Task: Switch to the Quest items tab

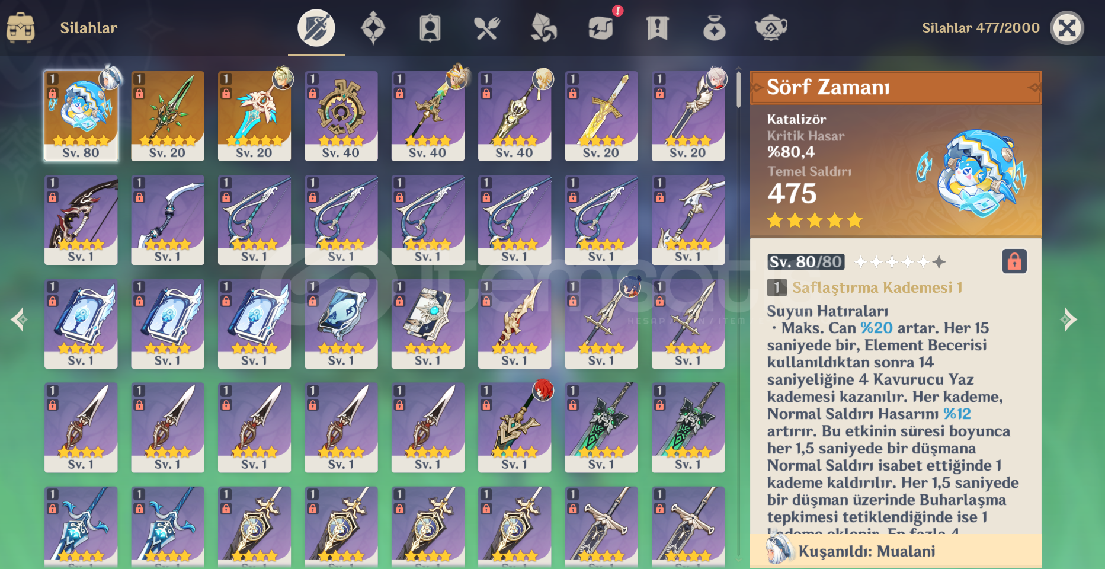Action: pyautogui.click(x=658, y=28)
